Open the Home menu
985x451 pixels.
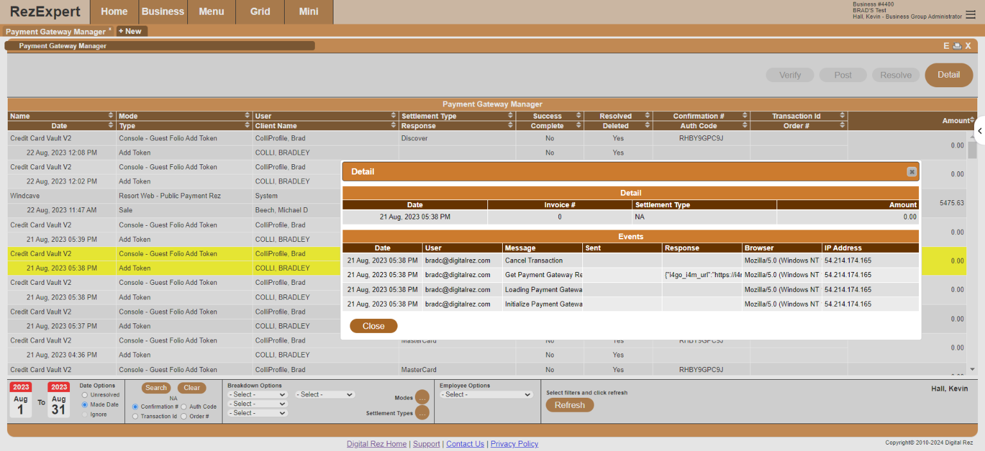click(114, 12)
